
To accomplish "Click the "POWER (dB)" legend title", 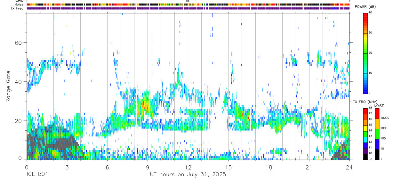I will click(x=365, y=7).
